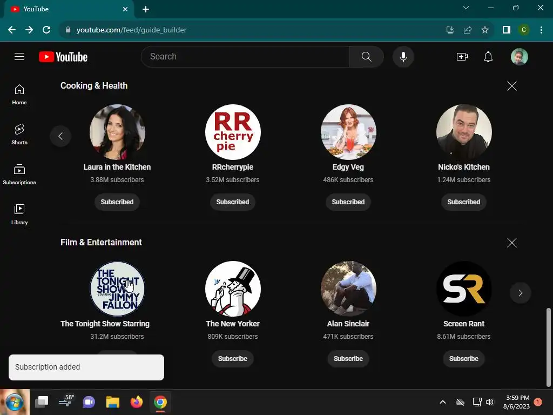Open File Explorer from taskbar
The height and width of the screenshot is (415, 553).
pyautogui.click(x=113, y=402)
